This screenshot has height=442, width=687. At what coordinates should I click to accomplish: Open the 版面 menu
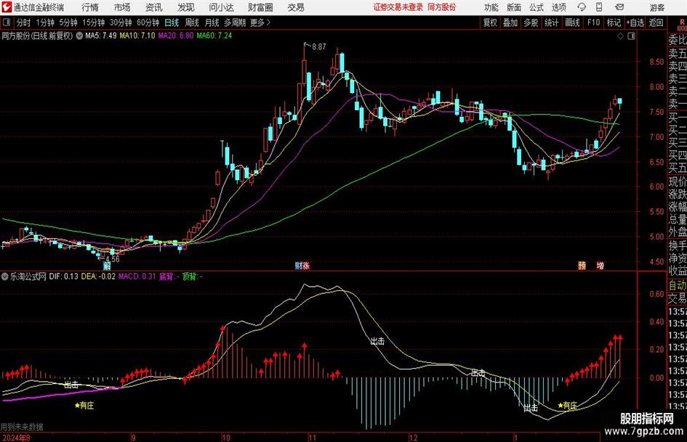(x=513, y=7)
